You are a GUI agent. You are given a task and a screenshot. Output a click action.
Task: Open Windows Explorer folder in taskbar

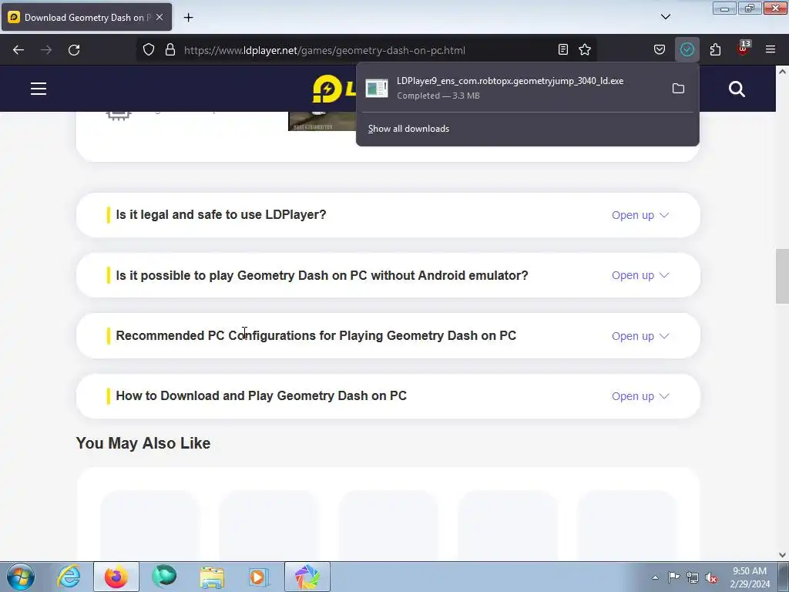212,577
